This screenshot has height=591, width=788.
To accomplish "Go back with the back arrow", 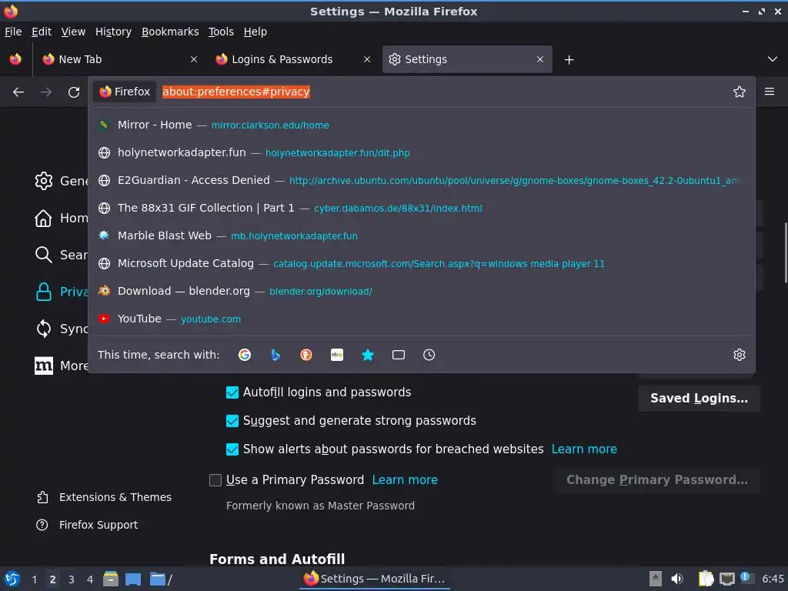I will point(18,92).
